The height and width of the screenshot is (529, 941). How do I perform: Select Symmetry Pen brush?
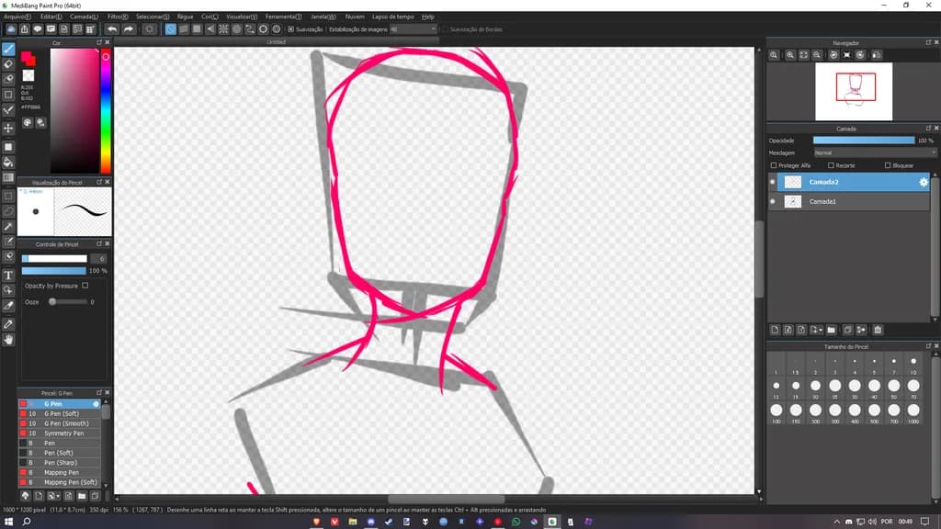coord(60,433)
